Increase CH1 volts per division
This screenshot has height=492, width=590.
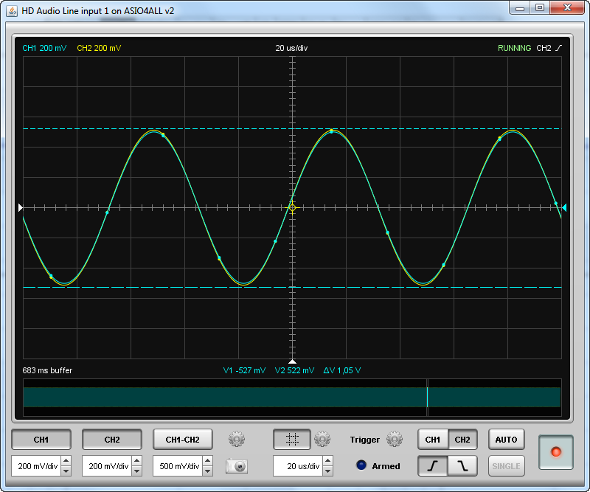pyautogui.click(x=66, y=461)
